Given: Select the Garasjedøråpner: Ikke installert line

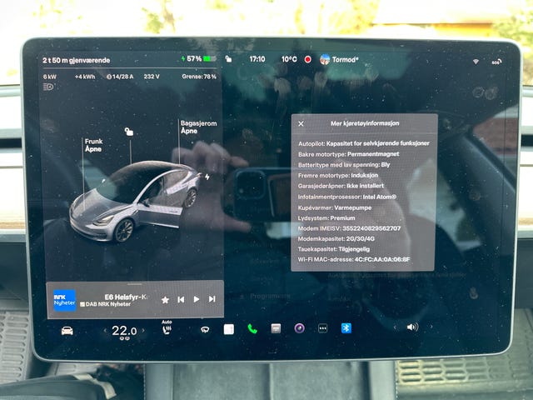Looking at the screenshot, I should (341, 186).
